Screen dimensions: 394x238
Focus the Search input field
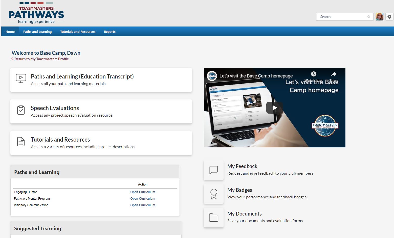[x=341, y=17]
